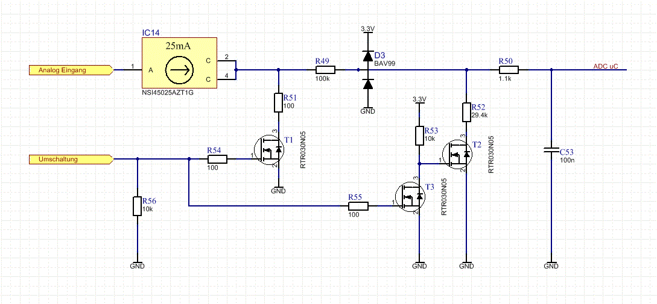Click the GND symbol below T2
The height and width of the screenshot is (304, 657).
pyautogui.click(x=467, y=265)
